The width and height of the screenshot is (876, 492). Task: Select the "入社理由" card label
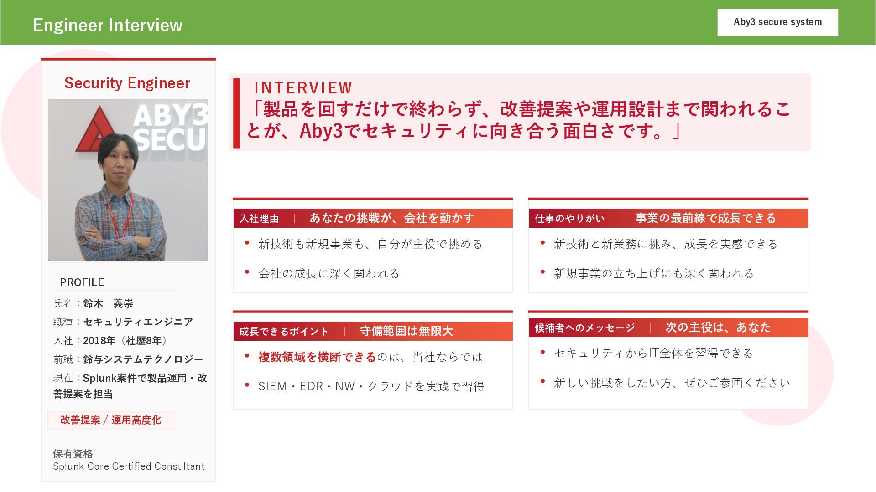coord(259,219)
